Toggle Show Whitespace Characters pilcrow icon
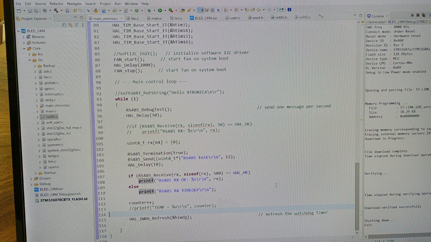 pos(218,10)
